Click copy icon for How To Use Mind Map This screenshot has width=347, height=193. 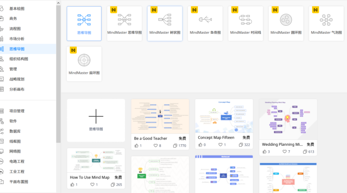(x=113, y=185)
